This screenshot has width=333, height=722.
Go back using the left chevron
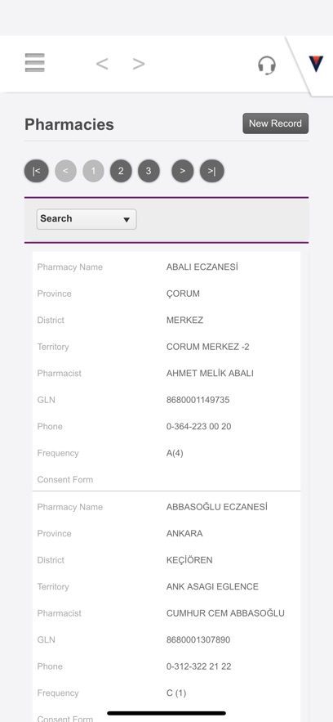click(102, 64)
